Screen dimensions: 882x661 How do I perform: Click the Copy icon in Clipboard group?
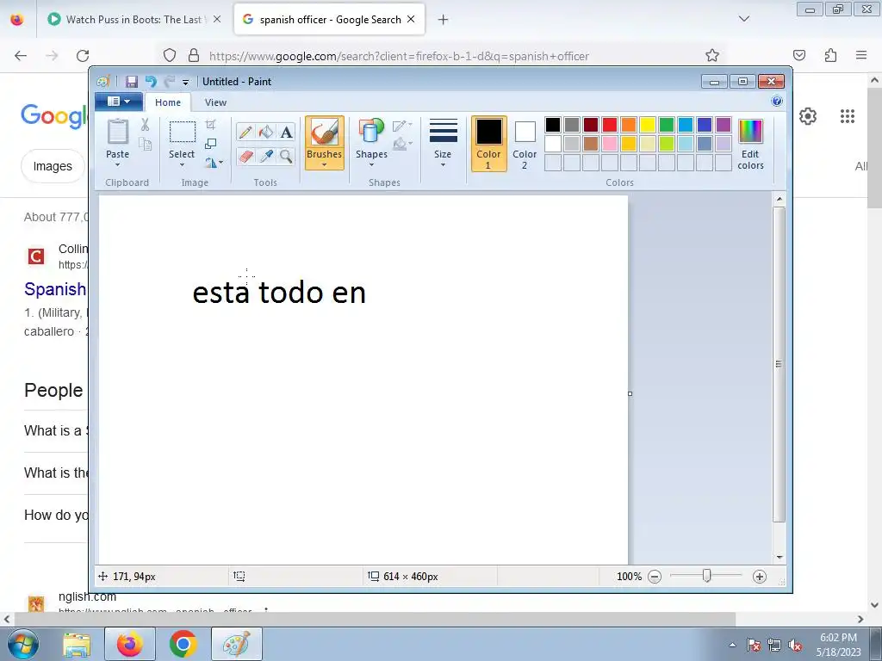145,145
